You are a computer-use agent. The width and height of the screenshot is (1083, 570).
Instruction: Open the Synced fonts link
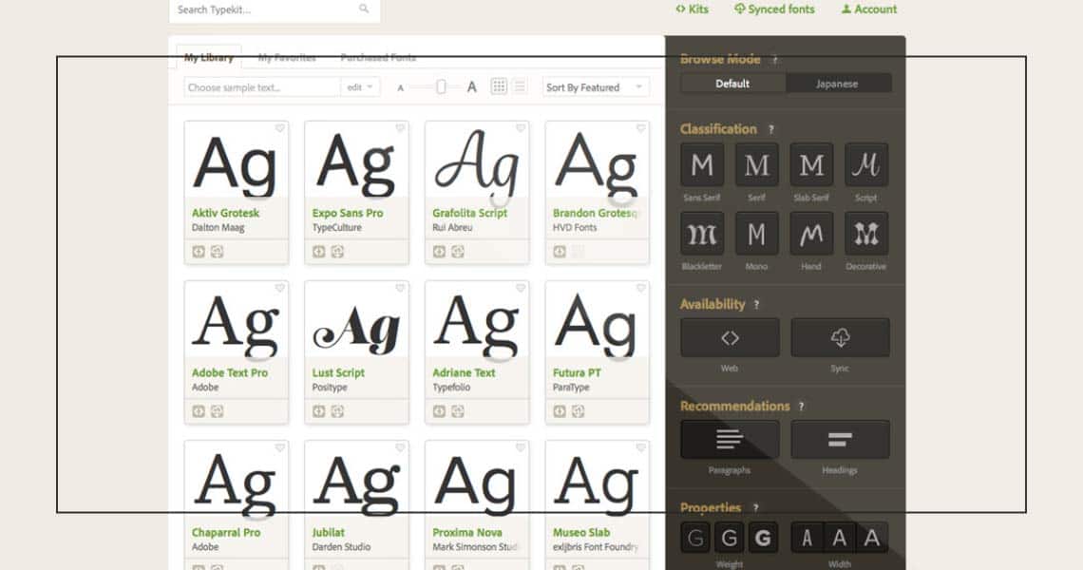click(x=774, y=9)
